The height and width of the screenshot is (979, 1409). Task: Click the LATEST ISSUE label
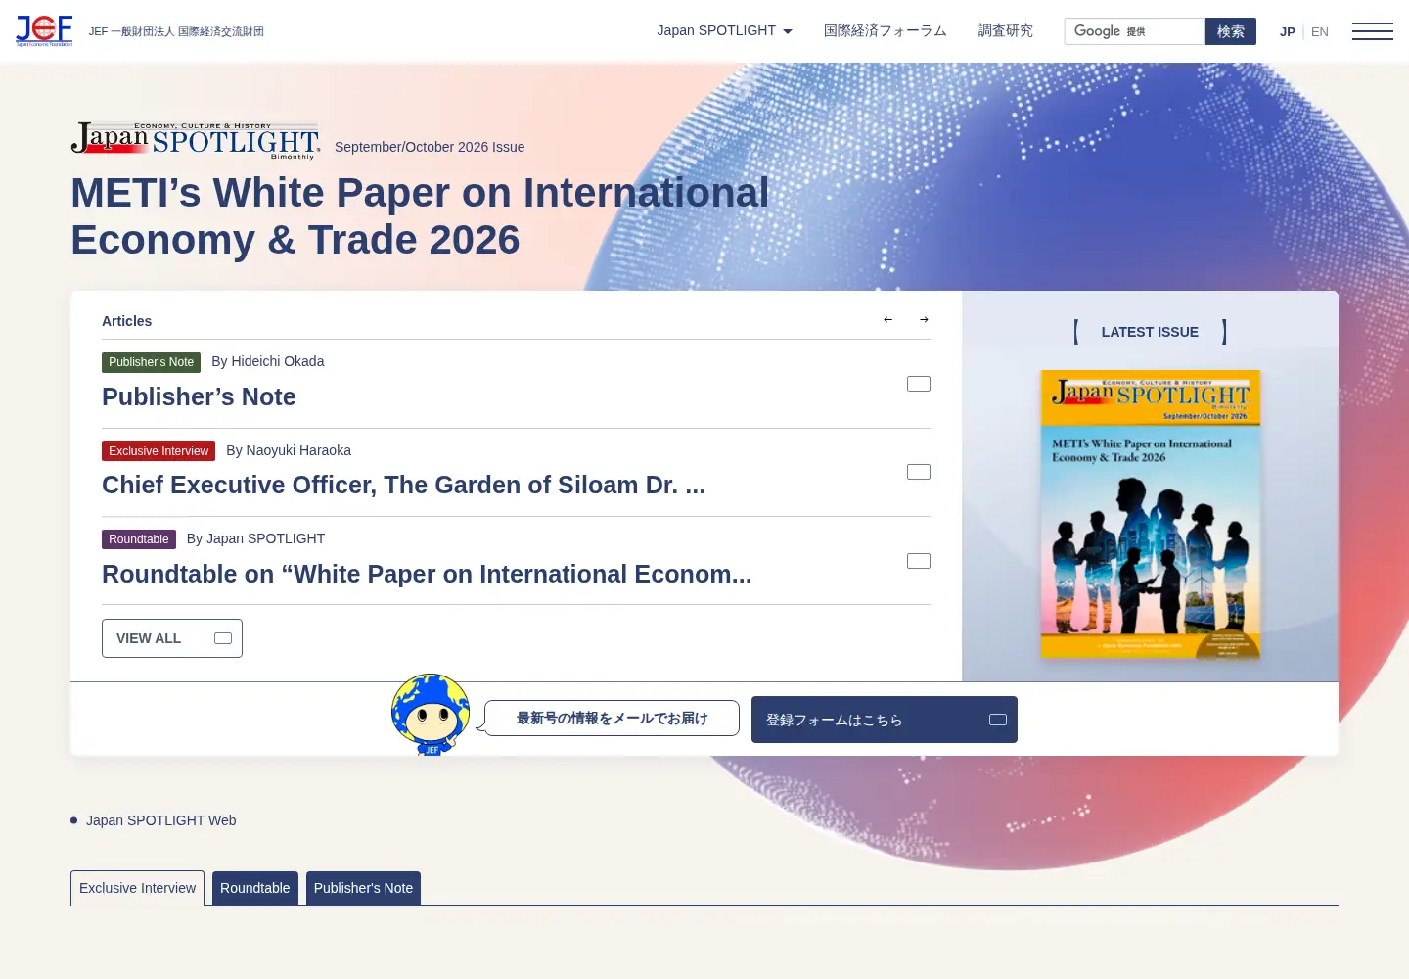(1150, 332)
